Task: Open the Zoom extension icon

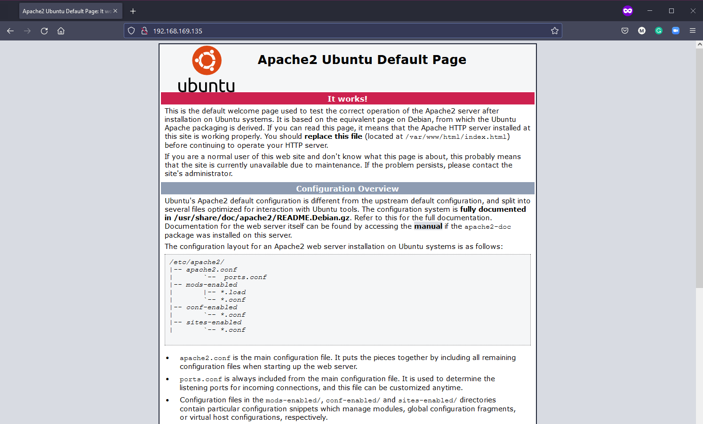Action: coord(676,31)
